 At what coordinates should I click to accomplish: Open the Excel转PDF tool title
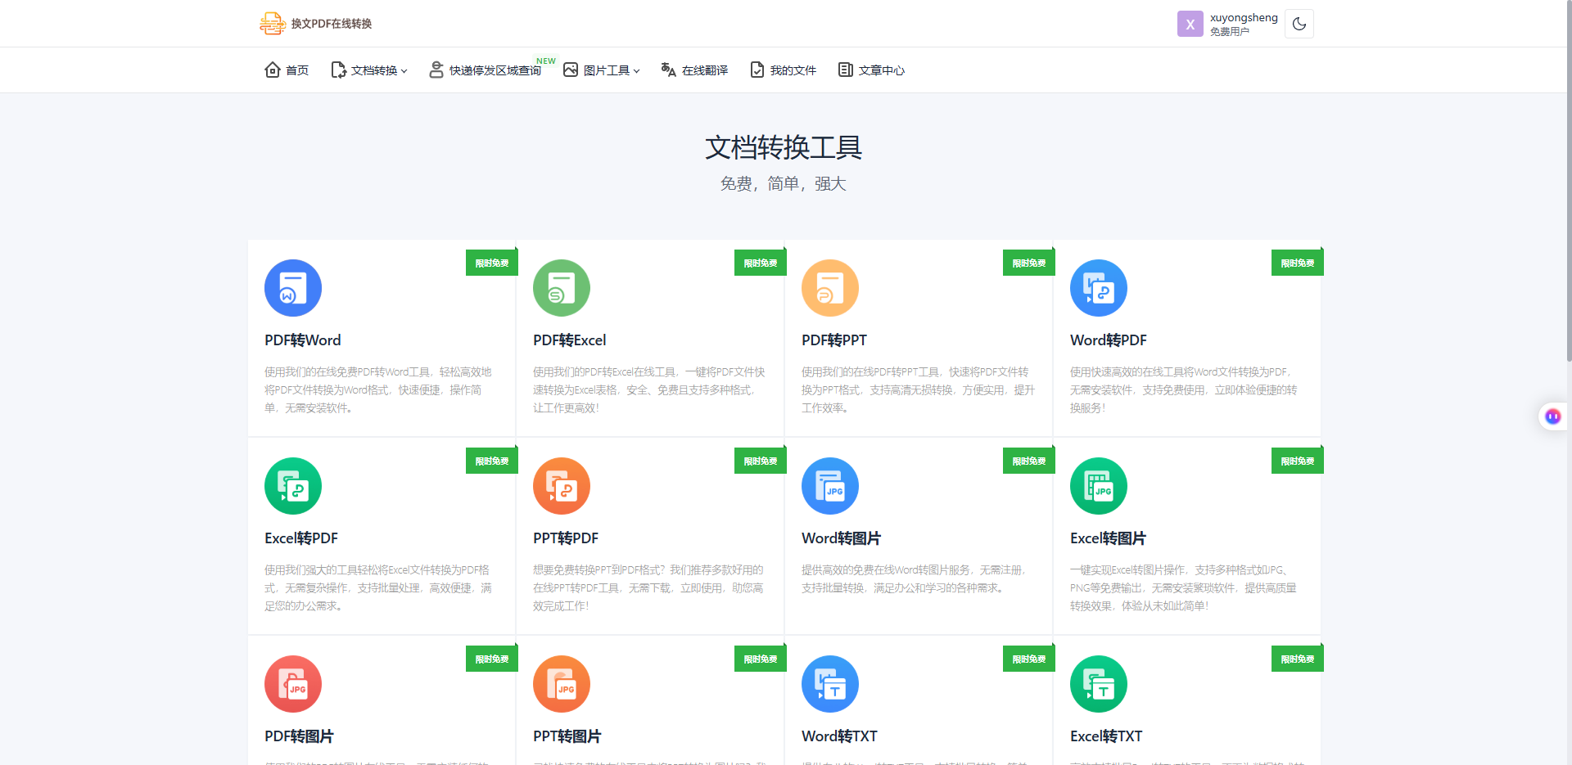pos(301,538)
